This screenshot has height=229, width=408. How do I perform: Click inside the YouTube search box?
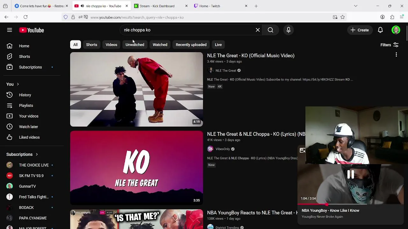(188, 30)
